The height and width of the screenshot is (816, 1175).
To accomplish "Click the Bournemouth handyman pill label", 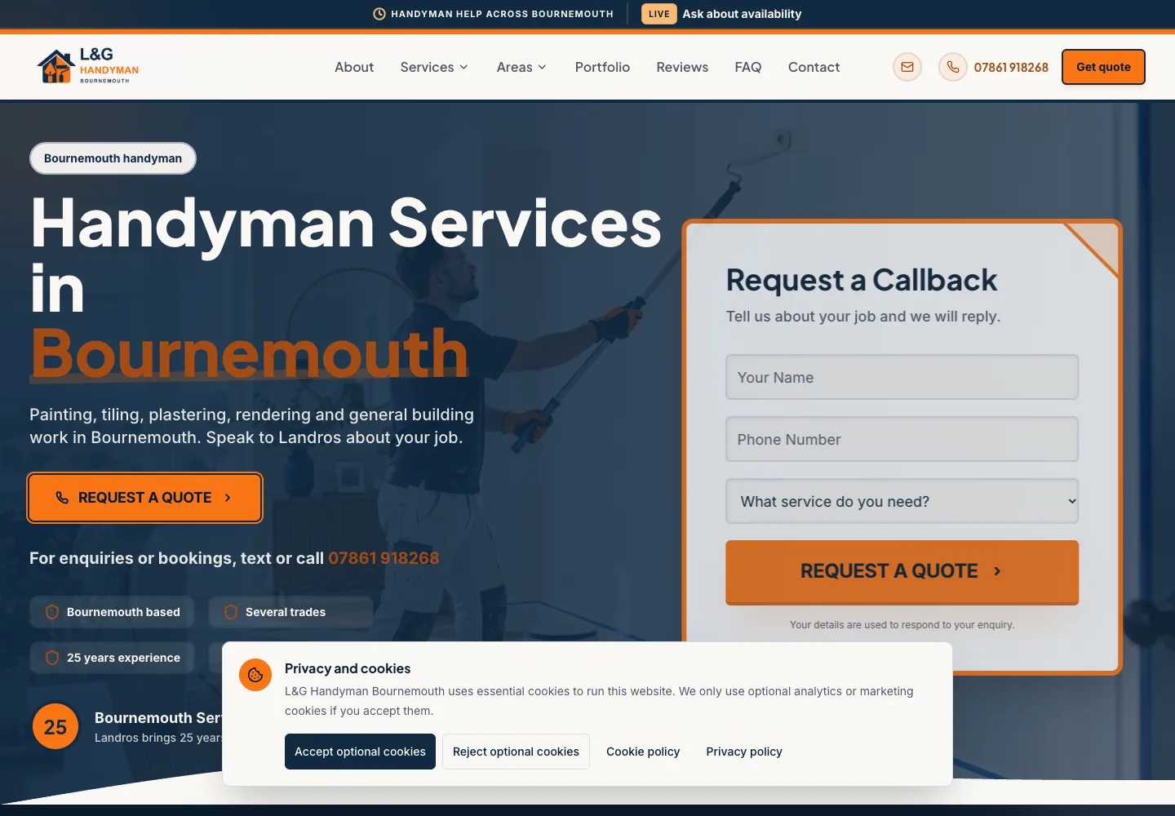I will pyautogui.click(x=113, y=158).
